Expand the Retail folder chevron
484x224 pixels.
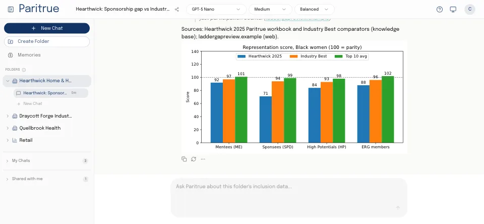(x=8, y=140)
